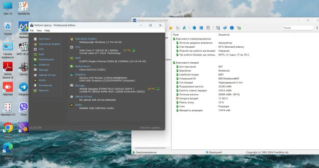Click the blue info icon in AIDA64 toolbar
This screenshot has height=168, width=319.
(x=232, y=28)
